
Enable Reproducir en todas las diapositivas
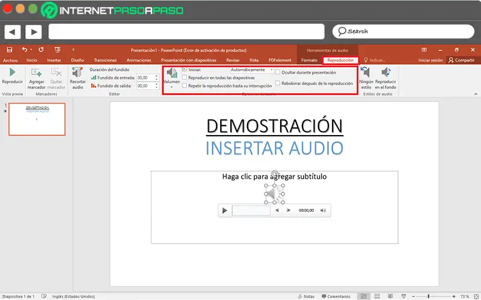click(185, 78)
